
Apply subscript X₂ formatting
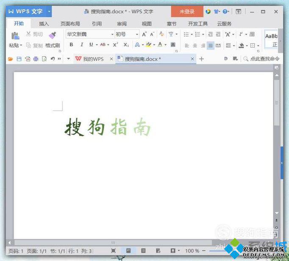point(126,44)
